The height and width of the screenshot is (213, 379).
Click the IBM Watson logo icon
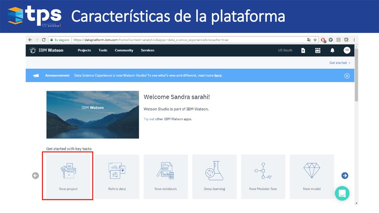click(33, 50)
